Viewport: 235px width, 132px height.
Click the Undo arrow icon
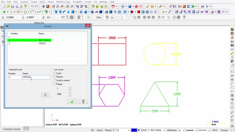point(32,6)
